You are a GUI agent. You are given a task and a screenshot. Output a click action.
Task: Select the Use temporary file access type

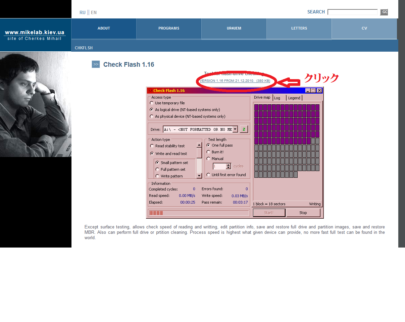pos(151,103)
